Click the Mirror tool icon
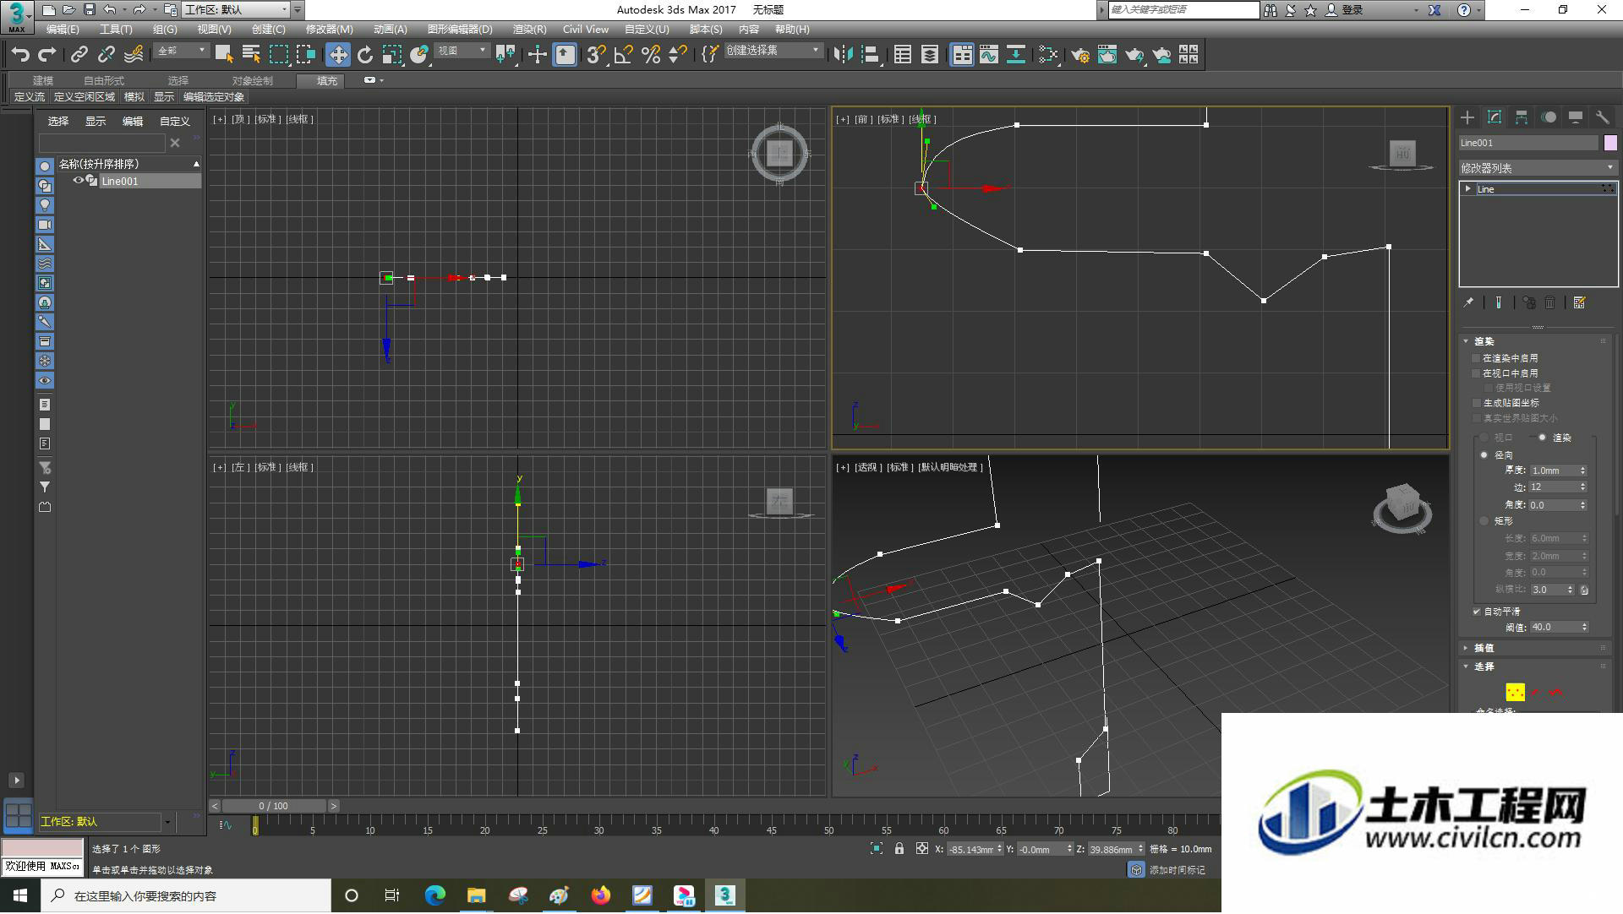Screen dimensions: 1623x914 click(843, 55)
